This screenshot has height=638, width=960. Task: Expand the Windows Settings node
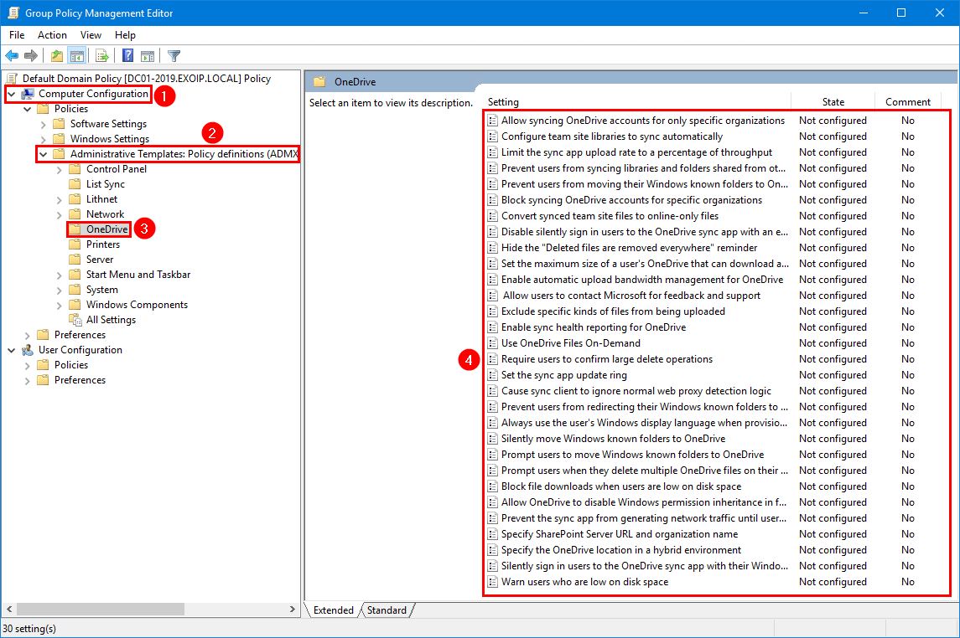(44, 139)
